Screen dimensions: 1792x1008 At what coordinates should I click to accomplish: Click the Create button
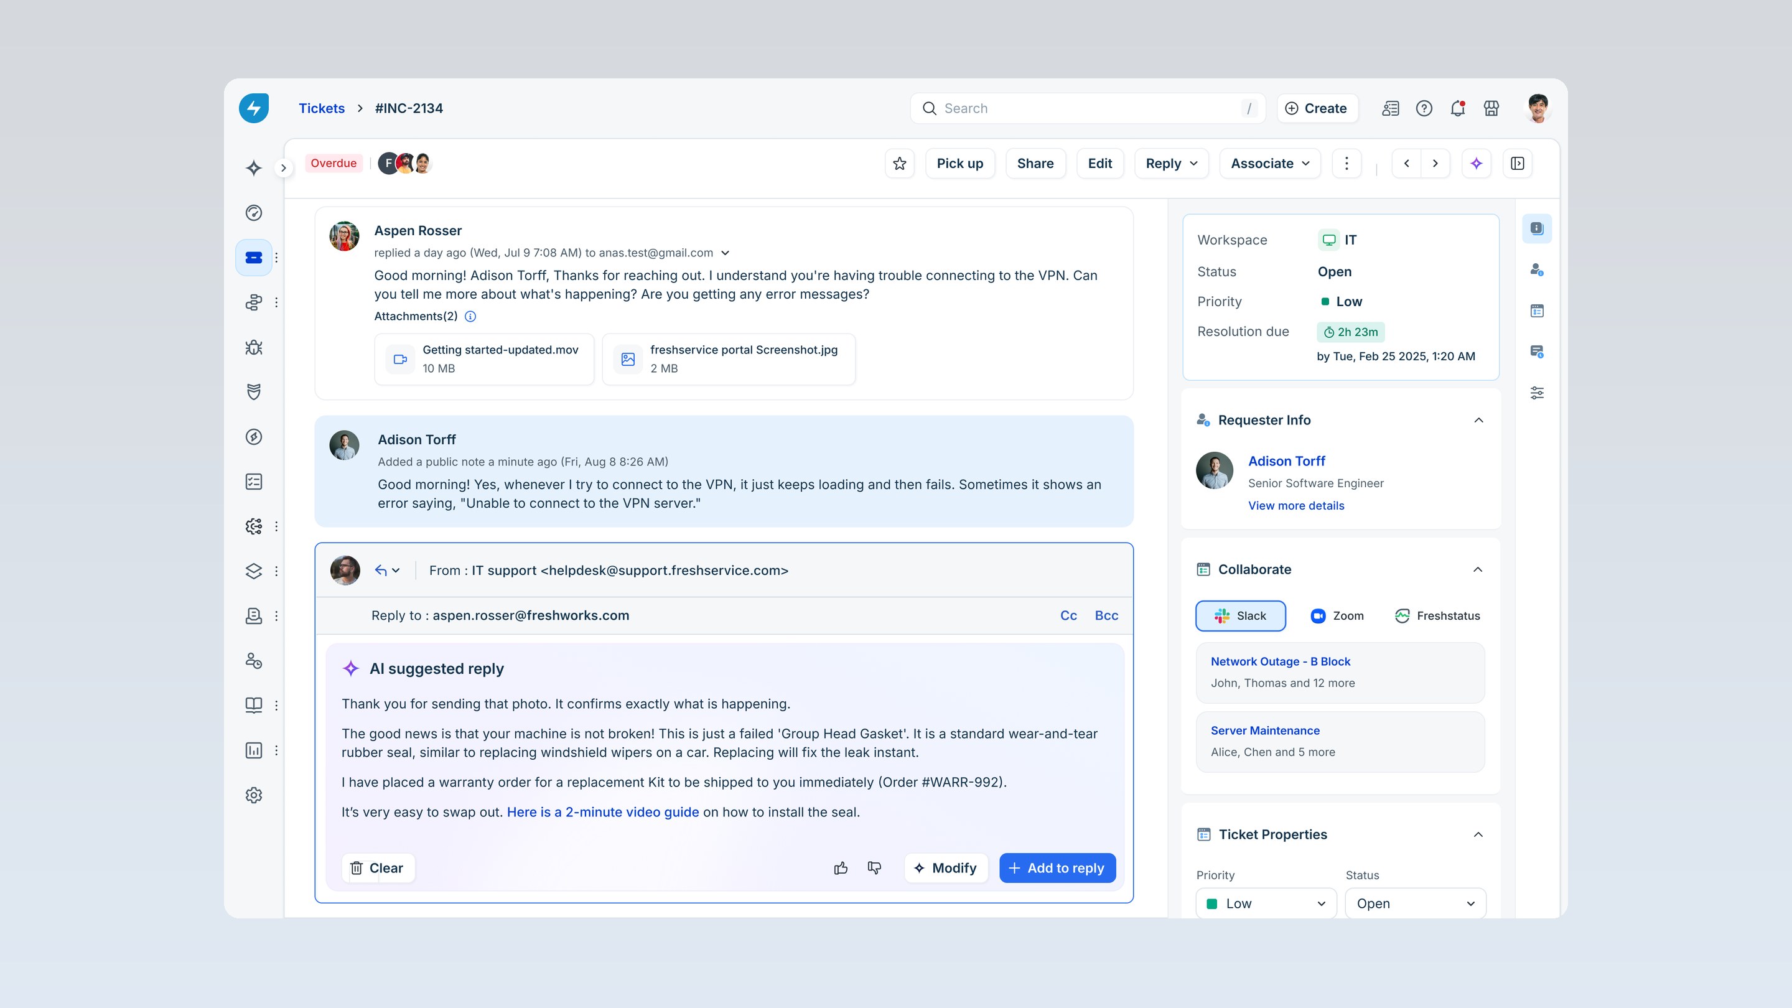[x=1317, y=108]
